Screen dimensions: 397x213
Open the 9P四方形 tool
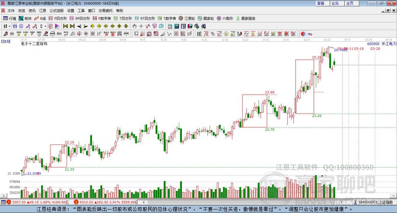pyautogui.click(x=80, y=19)
